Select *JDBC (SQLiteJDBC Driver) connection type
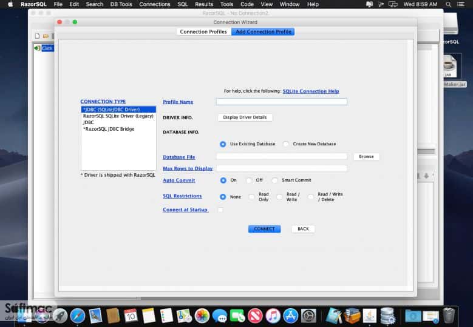This screenshot has width=473, height=327. (x=118, y=110)
